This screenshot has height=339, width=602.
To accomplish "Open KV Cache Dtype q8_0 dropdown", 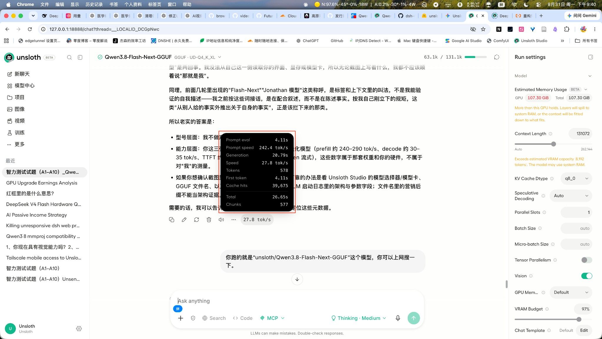I will pos(576,178).
